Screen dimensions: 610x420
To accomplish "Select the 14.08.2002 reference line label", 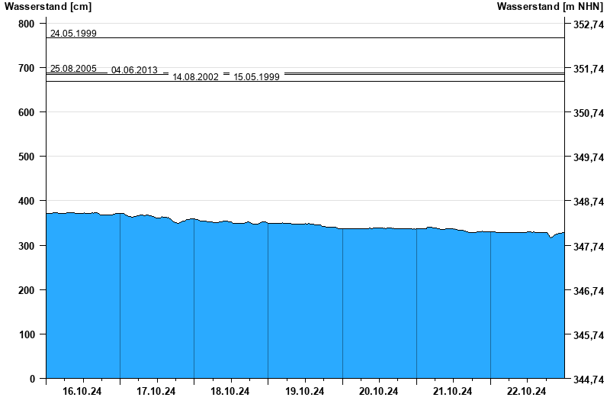I will click(195, 77).
